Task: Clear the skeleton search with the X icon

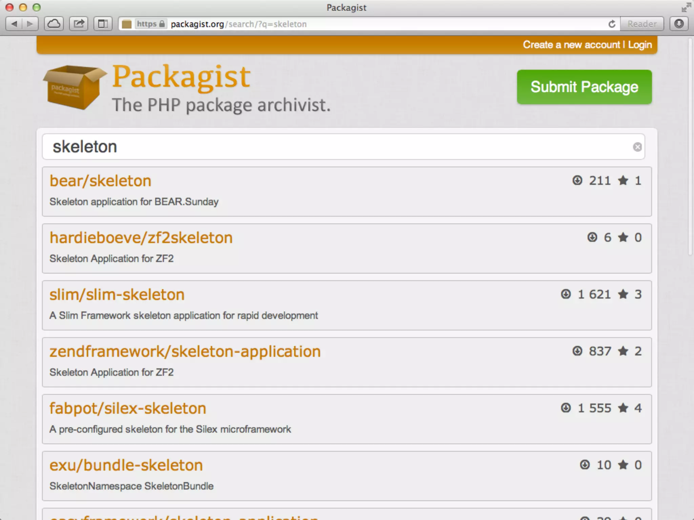Action: coord(637,147)
